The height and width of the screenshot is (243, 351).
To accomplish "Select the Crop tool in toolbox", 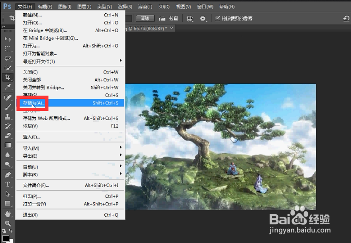I will point(8,77).
